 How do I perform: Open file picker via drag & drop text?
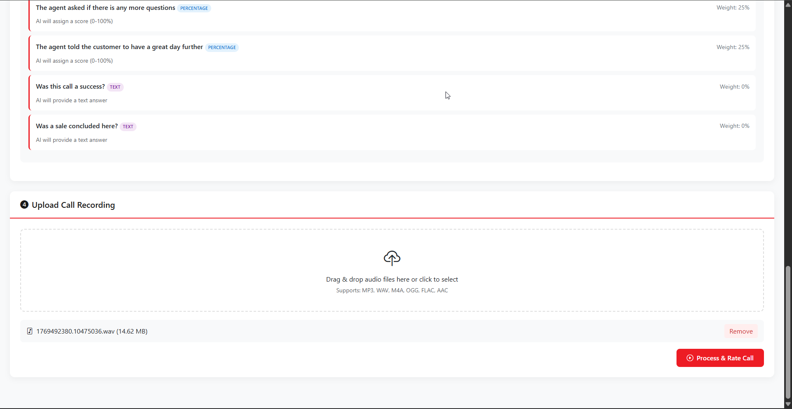pos(392,279)
